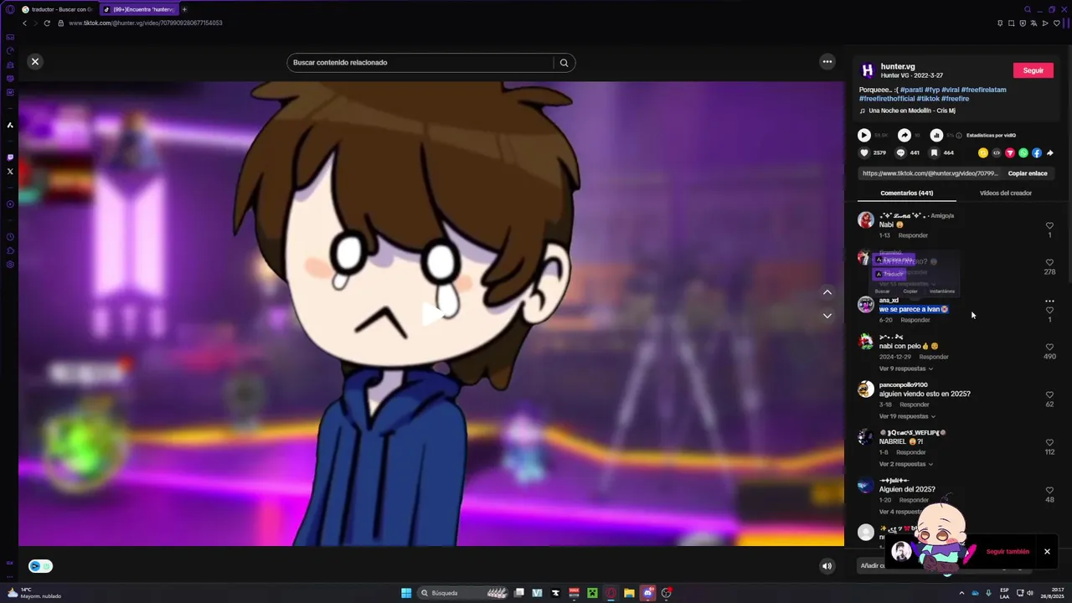This screenshot has height=603, width=1072.
Task: Go to next video arrow
Action: tap(827, 316)
